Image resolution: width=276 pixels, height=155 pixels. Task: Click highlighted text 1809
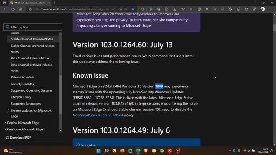coord(159,86)
